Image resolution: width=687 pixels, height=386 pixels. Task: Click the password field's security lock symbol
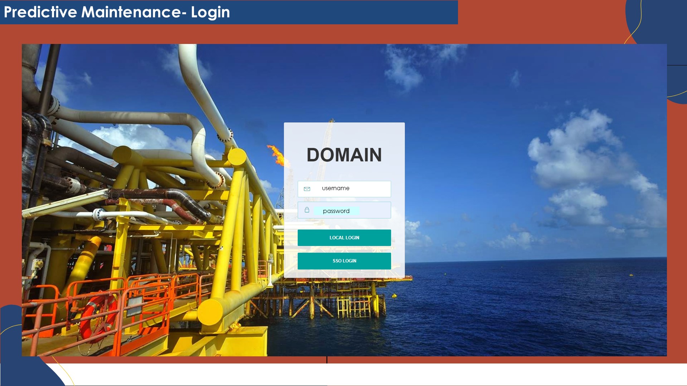307,210
